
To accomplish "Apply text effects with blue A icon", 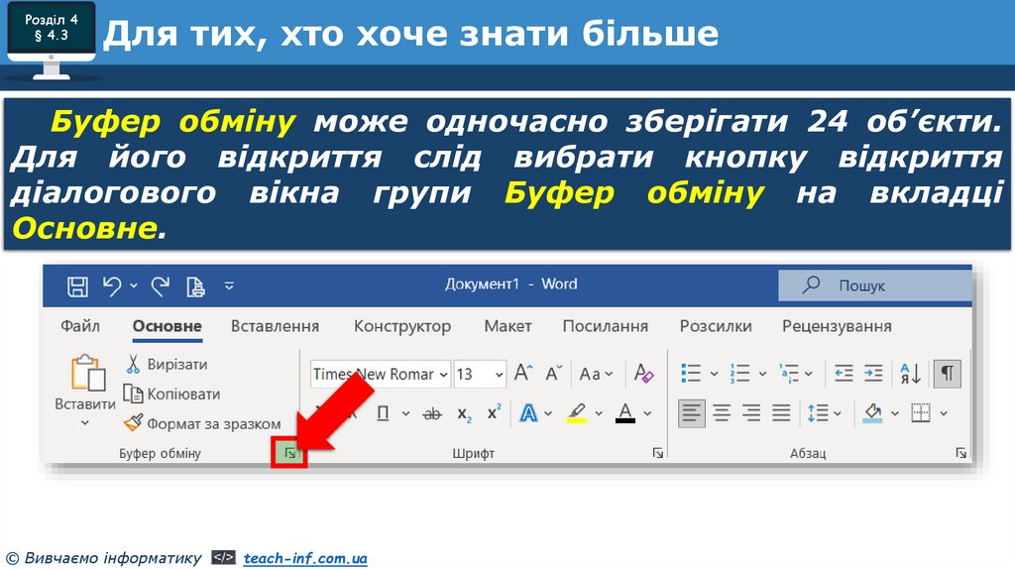I will (x=529, y=413).
